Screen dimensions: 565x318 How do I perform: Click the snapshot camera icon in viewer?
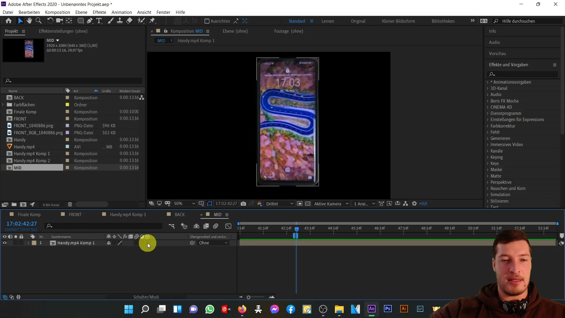(243, 204)
